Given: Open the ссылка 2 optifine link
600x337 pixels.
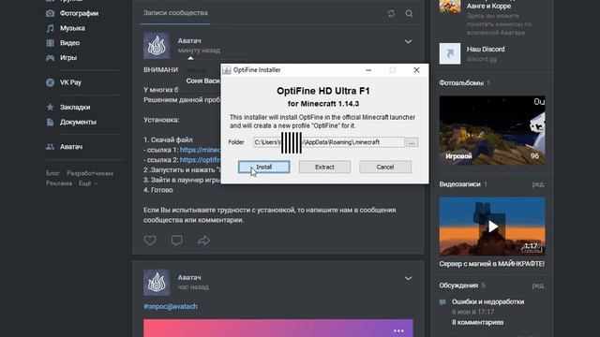Looking at the screenshot, I should 200,160.
